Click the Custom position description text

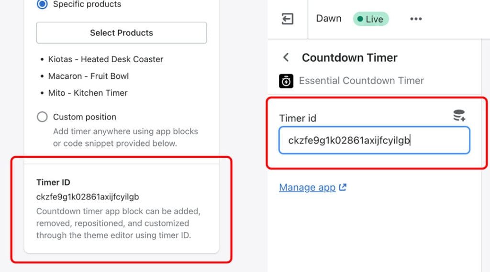125,137
